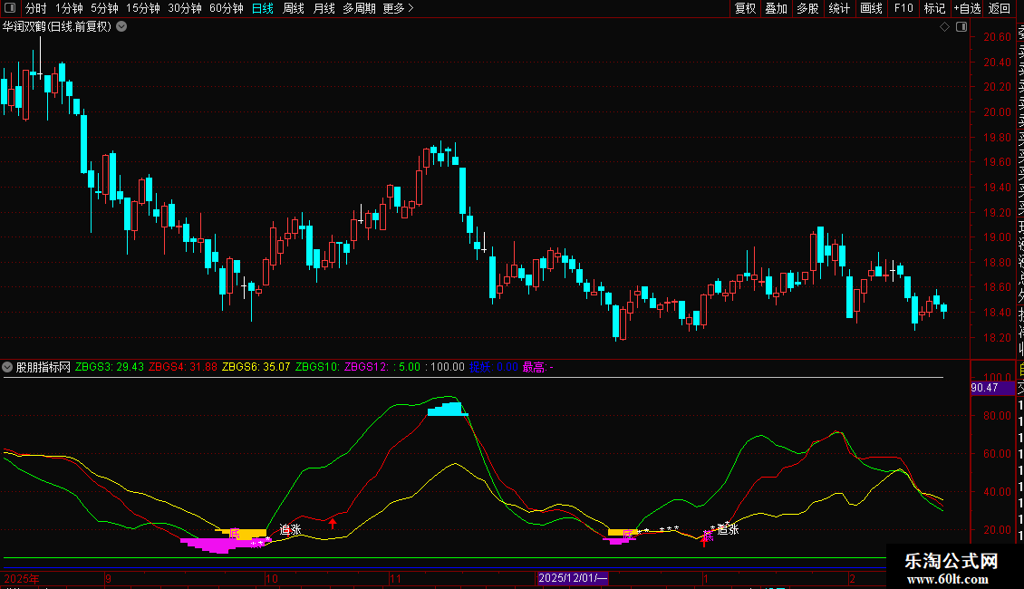Screen dimensions: 1024x589
Task: Open F10 company information
Action: (x=903, y=8)
